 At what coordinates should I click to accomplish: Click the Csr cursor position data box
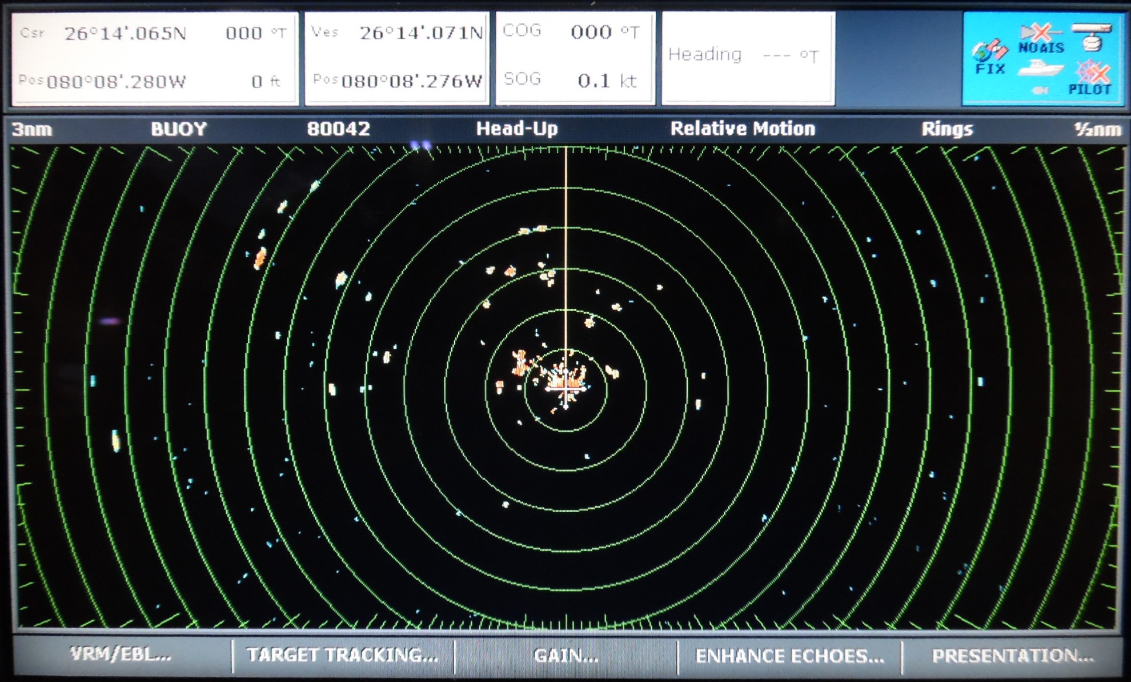(154, 57)
